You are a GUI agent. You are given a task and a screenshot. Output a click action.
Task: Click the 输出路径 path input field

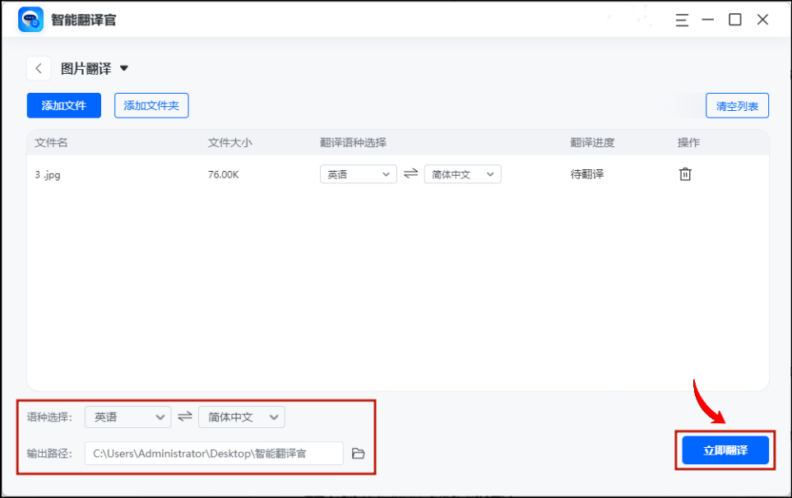[214, 453]
